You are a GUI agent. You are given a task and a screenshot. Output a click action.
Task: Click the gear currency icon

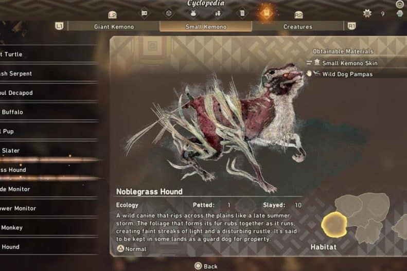coord(367,13)
